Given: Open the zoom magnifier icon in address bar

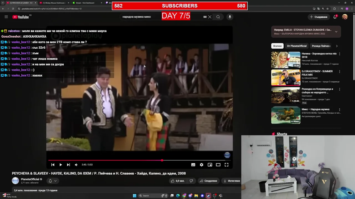Looking at the screenshot, I should click(323, 9).
